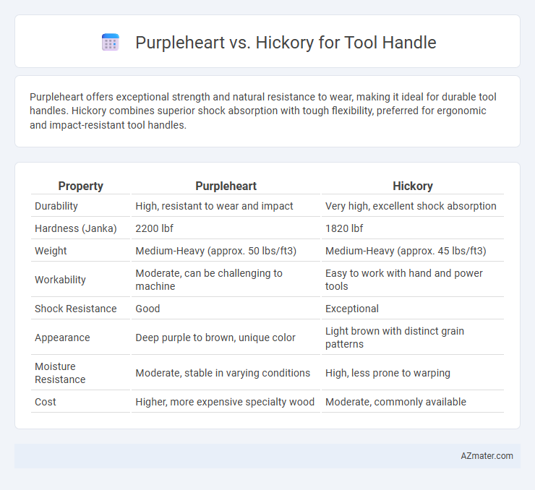Viewport: 535px width, 490px height.
Task: Click the Deep purple to brown cell
Action: pos(215,338)
